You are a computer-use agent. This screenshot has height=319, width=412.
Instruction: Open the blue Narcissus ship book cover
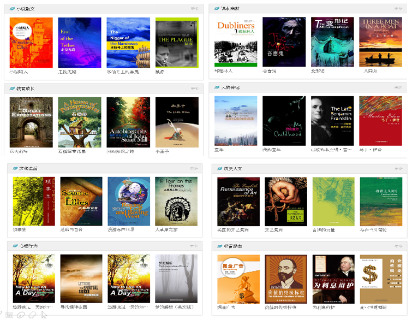128,43
